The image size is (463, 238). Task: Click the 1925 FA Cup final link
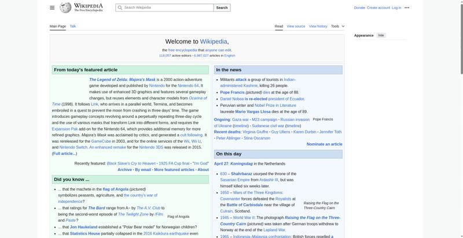coord(174,163)
